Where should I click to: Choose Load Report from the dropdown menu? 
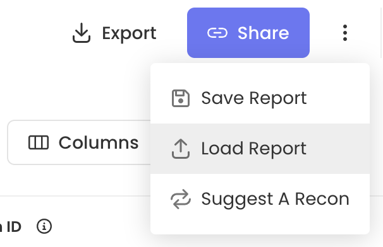click(260, 149)
